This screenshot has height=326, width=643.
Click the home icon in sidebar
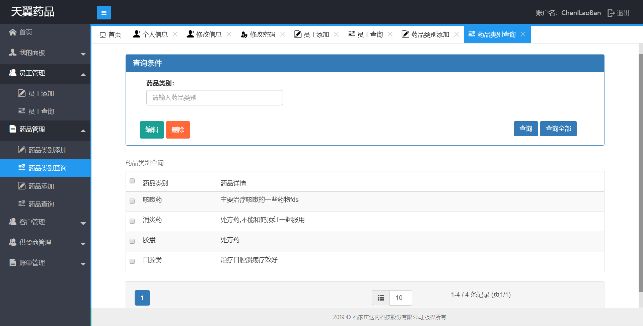coord(13,32)
